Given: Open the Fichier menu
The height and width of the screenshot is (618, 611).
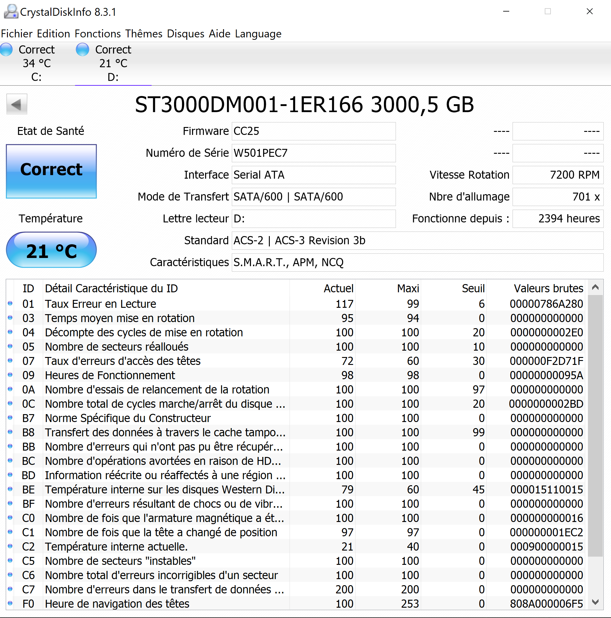Looking at the screenshot, I should pyautogui.click(x=17, y=34).
